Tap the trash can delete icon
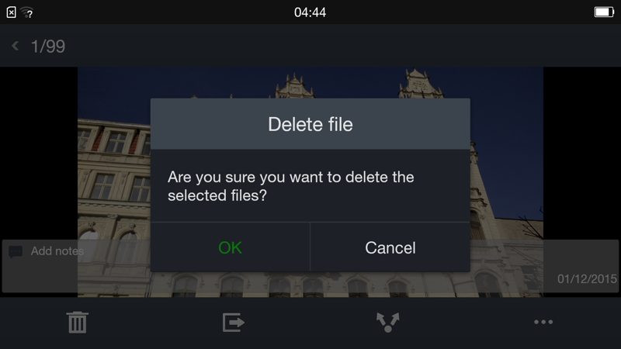 pos(77,322)
